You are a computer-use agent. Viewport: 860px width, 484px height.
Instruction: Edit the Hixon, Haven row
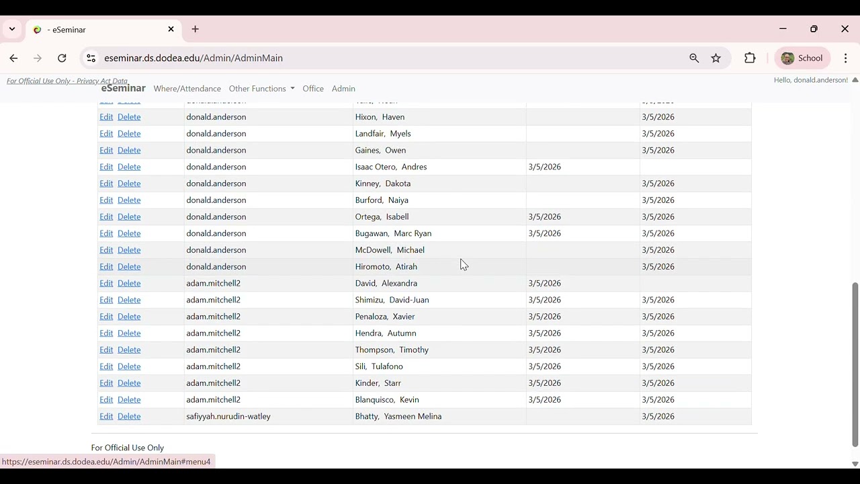pos(106,117)
